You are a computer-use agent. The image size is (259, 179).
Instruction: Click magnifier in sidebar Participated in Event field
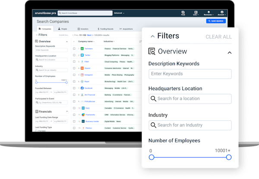(x=37, y=103)
